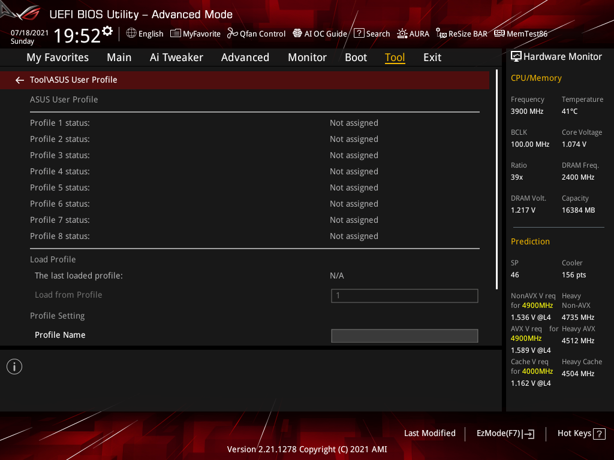Open the BIOS Search tool
Screen dimensions: 614x460
(371, 34)
